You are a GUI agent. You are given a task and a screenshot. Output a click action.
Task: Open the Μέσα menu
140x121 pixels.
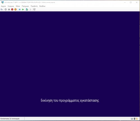[18, 6]
